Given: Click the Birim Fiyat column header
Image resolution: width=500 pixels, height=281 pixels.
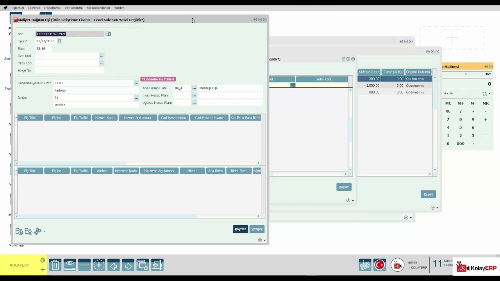Looking at the screenshot, I should (239, 171).
